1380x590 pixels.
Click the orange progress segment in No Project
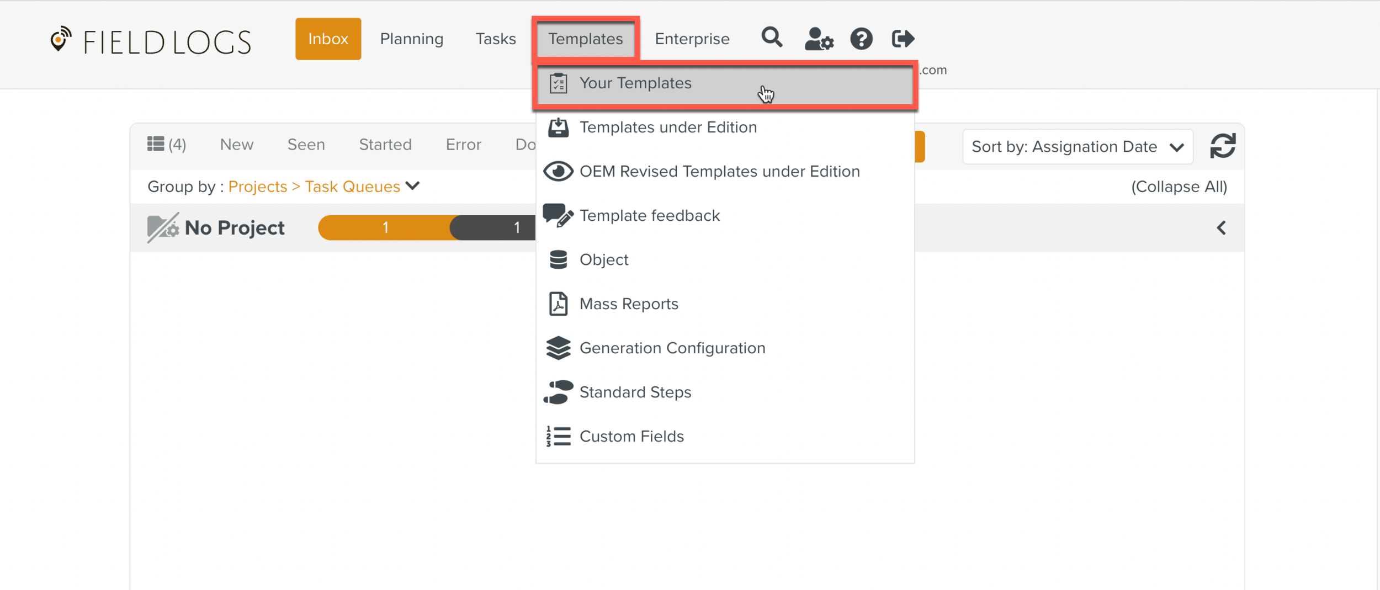(x=385, y=227)
